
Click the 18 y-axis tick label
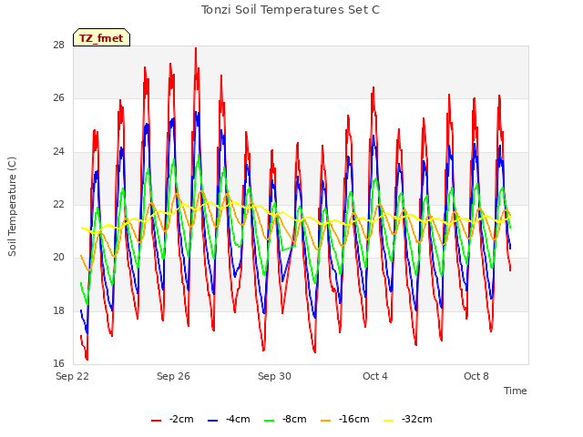pos(58,310)
